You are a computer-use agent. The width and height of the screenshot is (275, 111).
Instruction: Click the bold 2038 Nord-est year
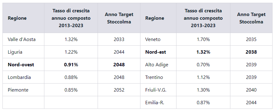[251, 52]
